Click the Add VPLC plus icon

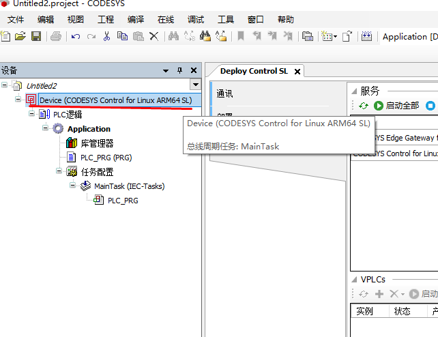(x=379, y=294)
